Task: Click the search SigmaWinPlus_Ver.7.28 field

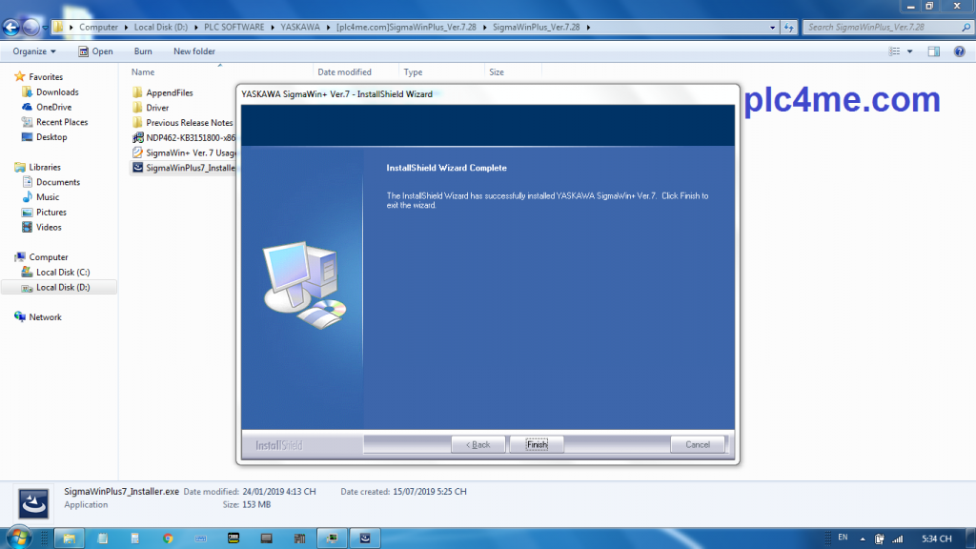Action: pyautogui.click(x=877, y=27)
